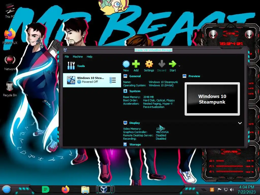Click the VirtualBox taskbar button
This screenshot has width=260, height=195.
click(104, 189)
